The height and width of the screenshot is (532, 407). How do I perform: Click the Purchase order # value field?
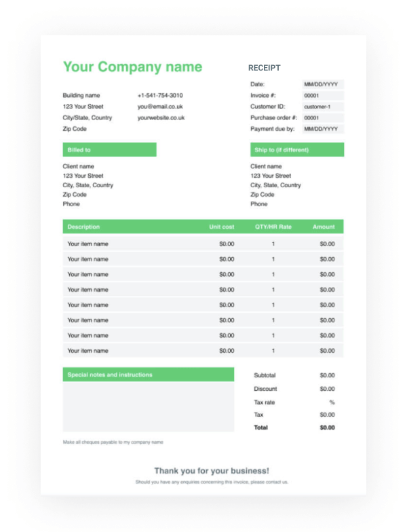[x=322, y=117]
